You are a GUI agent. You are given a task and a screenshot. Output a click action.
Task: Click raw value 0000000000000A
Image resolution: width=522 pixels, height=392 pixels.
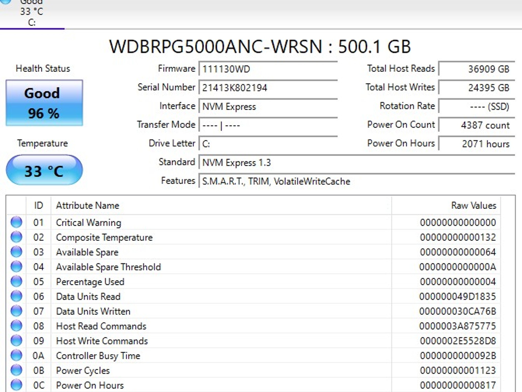click(x=458, y=267)
